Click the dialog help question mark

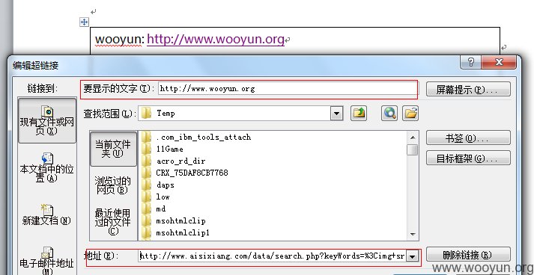[x=470, y=62]
